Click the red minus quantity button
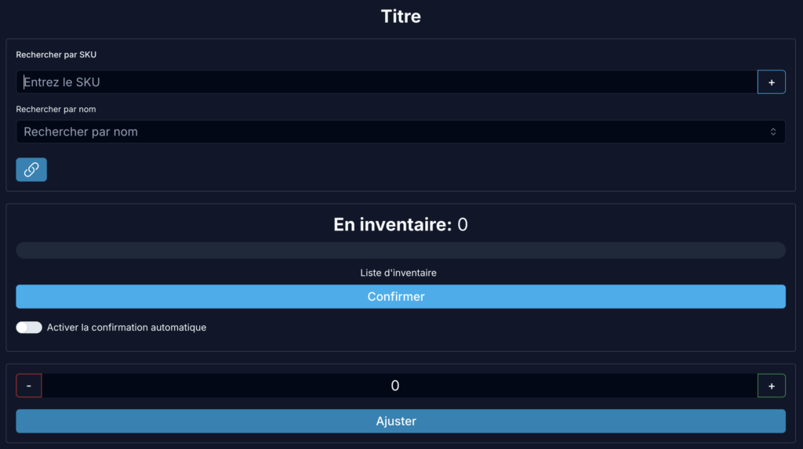803x449 pixels. 29,386
